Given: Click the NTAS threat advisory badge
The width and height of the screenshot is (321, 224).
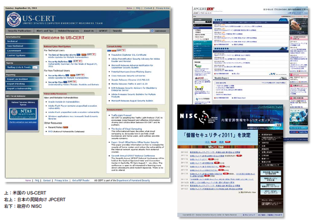Looking at the screenshot, I should [20, 113].
